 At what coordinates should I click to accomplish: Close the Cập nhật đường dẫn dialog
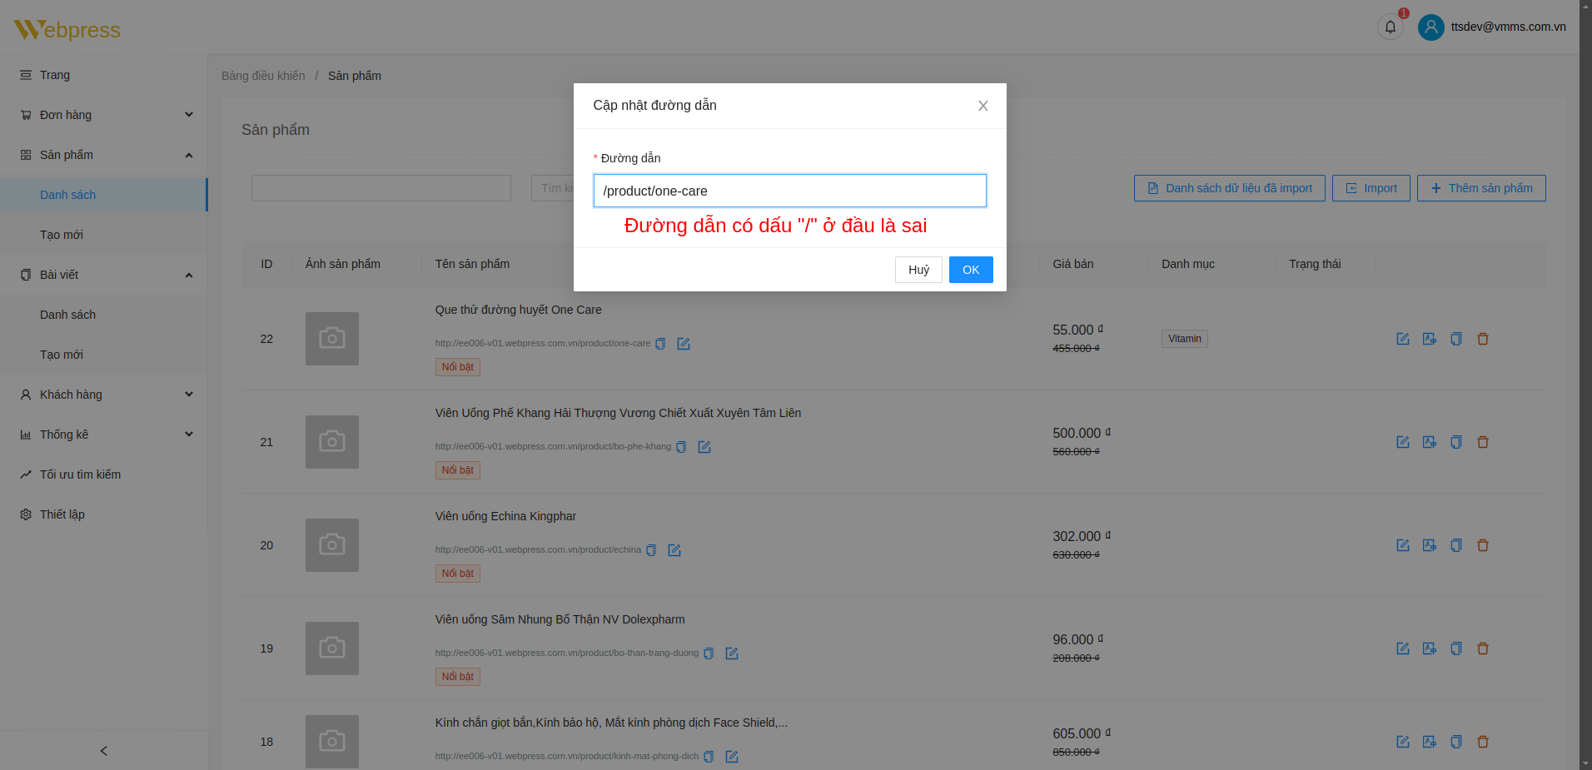[x=983, y=106]
